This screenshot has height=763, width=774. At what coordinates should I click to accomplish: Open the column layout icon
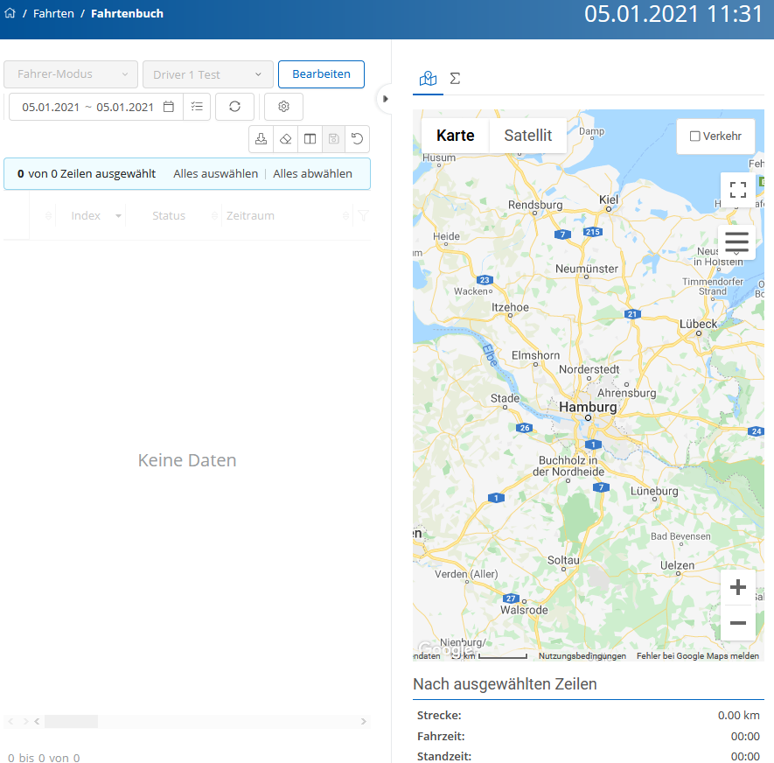click(x=310, y=139)
